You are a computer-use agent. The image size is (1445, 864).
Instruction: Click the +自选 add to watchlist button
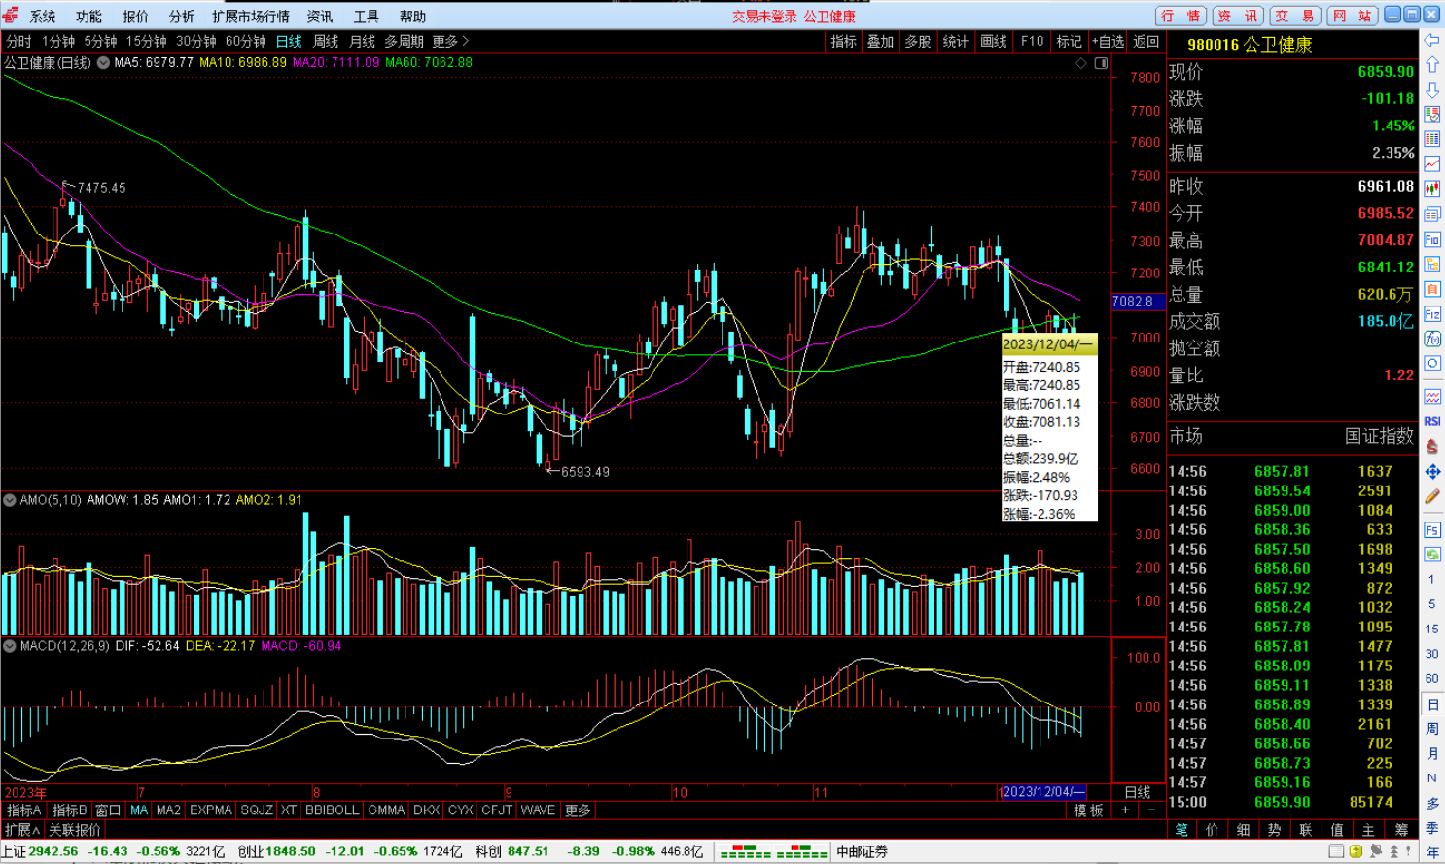coord(1108,41)
